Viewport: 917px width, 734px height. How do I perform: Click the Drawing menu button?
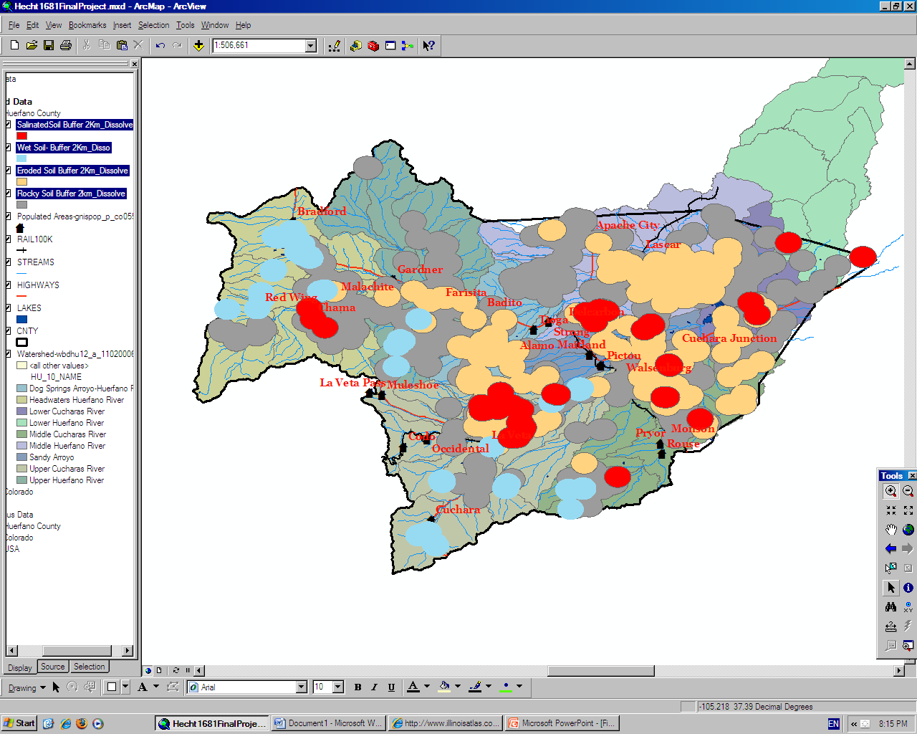[x=26, y=687]
